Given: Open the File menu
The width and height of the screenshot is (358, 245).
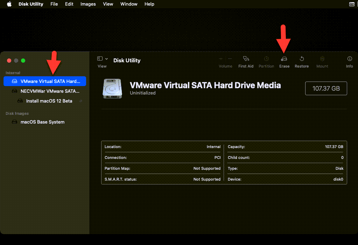Looking at the screenshot, I should pos(54,4).
